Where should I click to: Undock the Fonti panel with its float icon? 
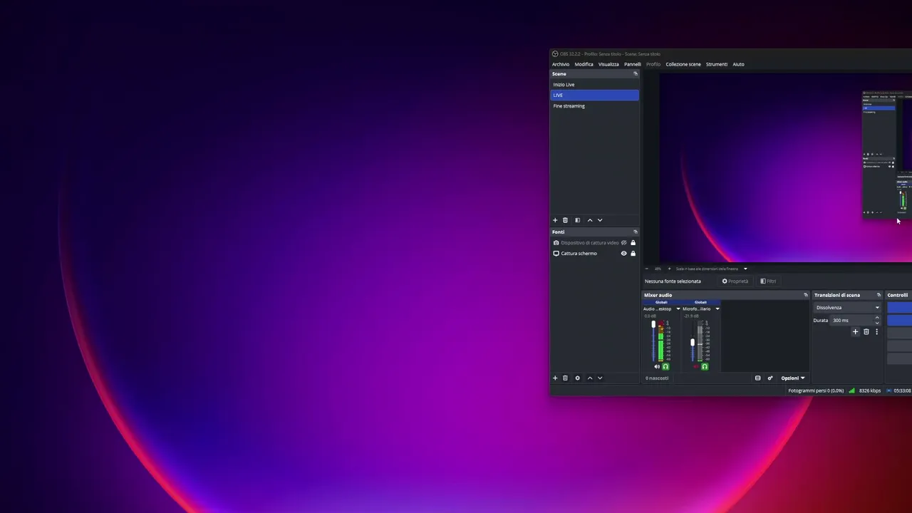point(636,232)
